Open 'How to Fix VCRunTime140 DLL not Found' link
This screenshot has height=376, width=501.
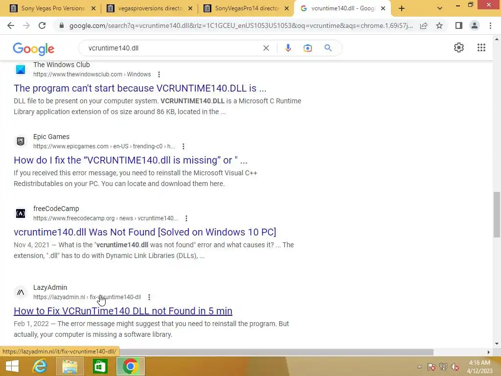click(123, 311)
